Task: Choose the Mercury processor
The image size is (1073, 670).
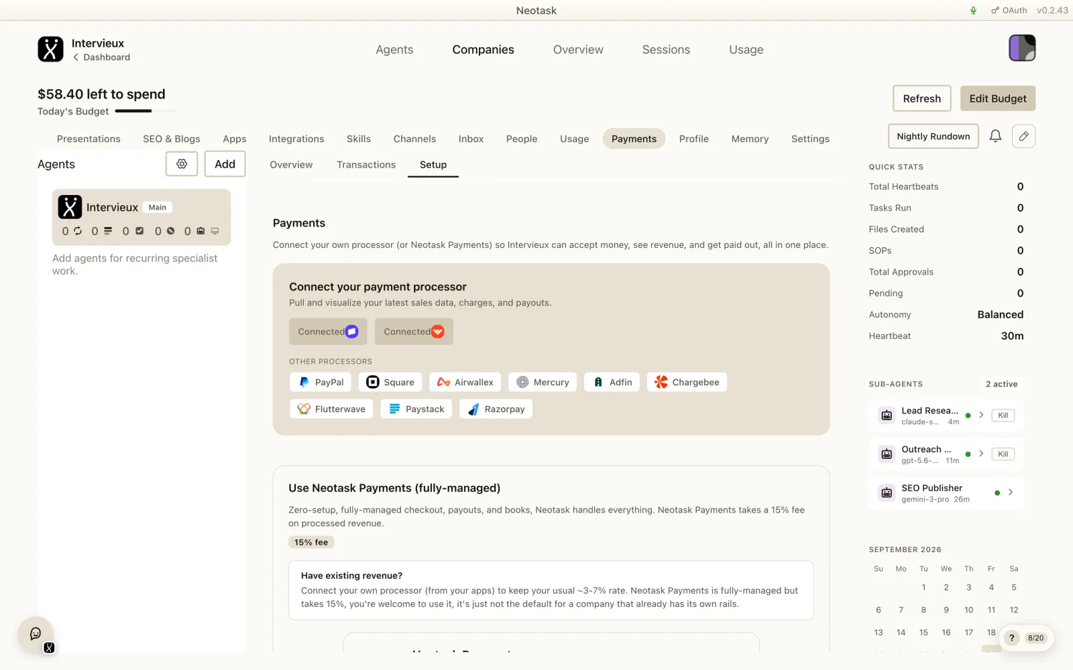Action: [543, 382]
